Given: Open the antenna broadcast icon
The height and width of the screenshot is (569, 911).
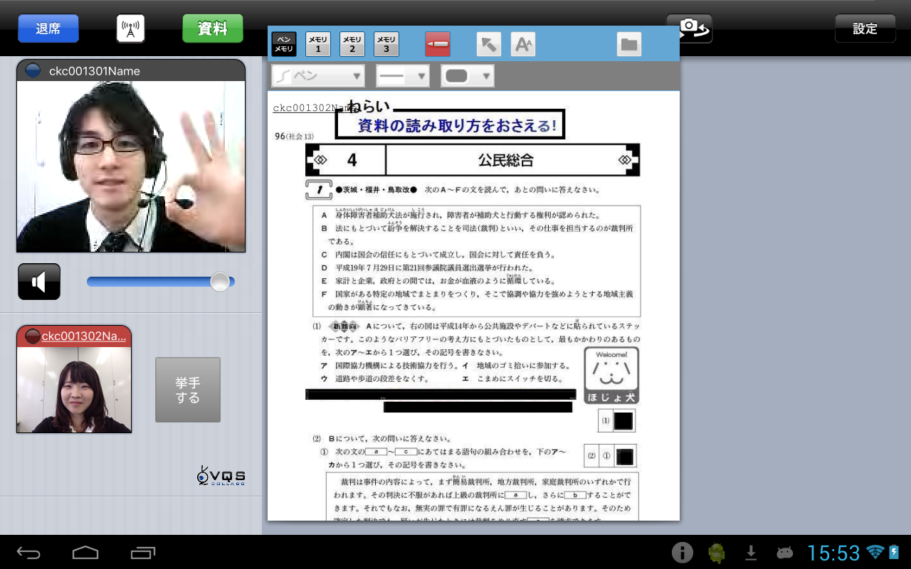Looking at the screenshot, I should tap(130, 28).
